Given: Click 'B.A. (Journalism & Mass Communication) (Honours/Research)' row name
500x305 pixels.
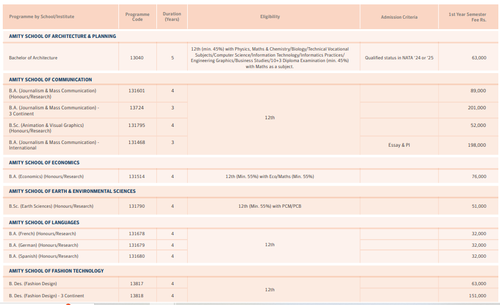Looking at the screenshot, I should pyautogui.click(x=53, y=93).
